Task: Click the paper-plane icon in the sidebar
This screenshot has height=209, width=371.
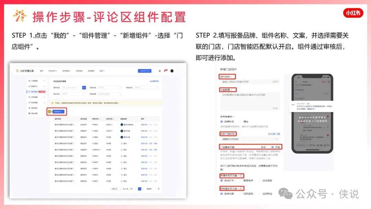Action: (x=29, y=108)
